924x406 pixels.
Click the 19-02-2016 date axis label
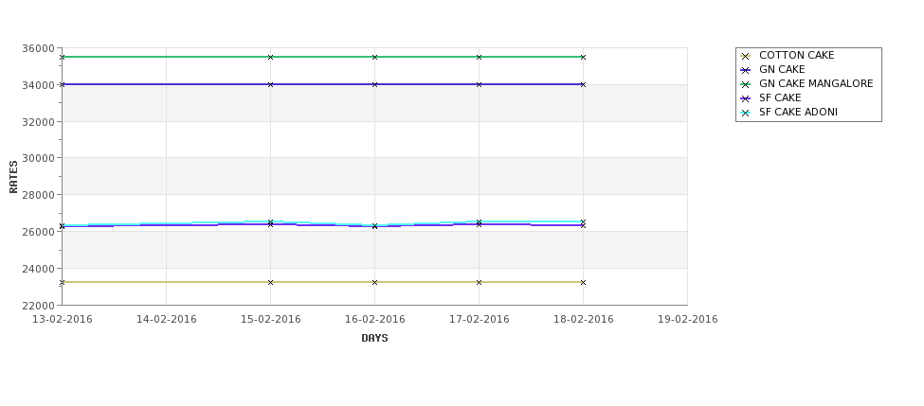pyautogui.click(x=688, y=320)
